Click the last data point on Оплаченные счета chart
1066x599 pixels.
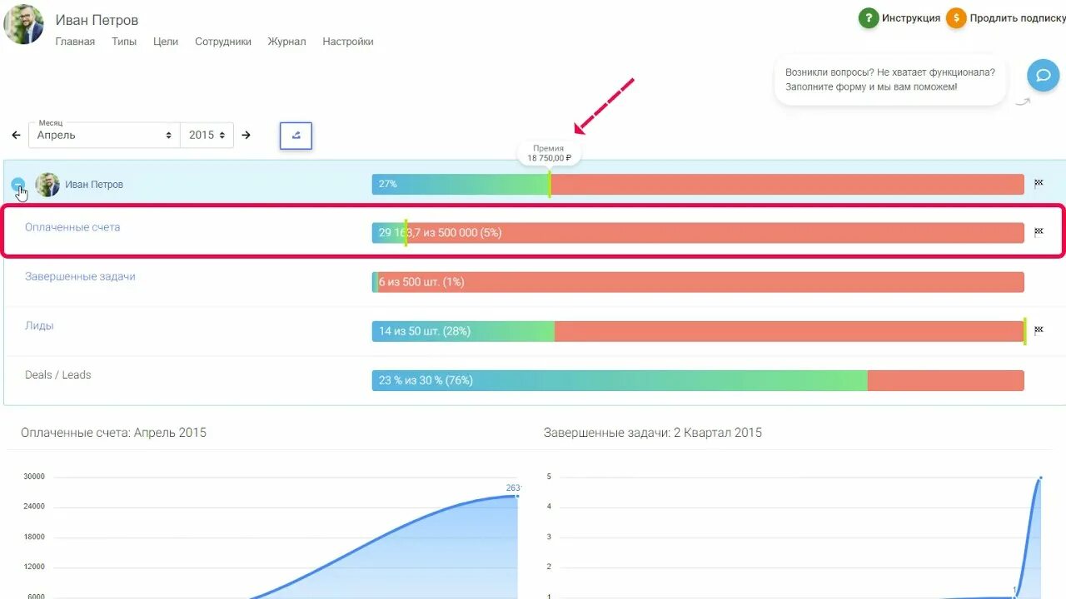pyautogui.click(x=516, y=496)
